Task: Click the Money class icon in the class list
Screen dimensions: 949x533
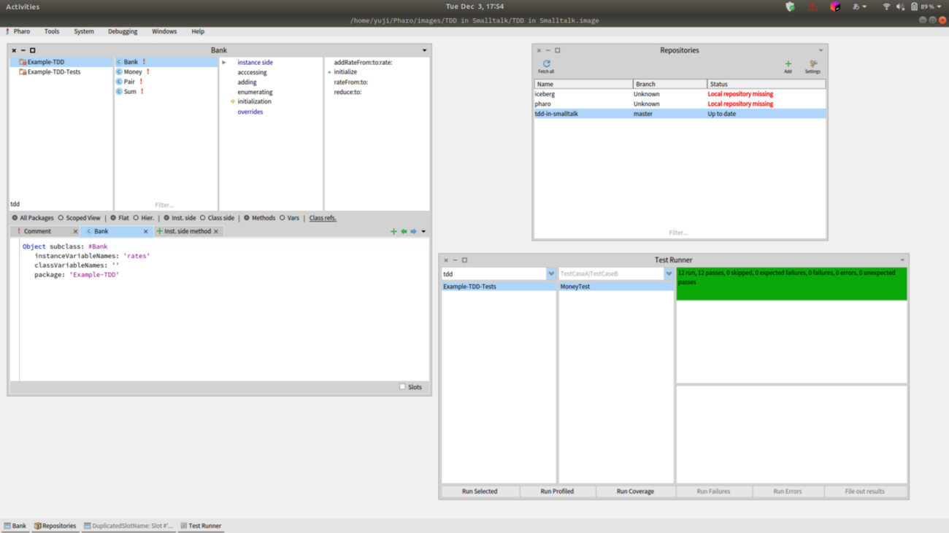Action: [x=119, y=72]
